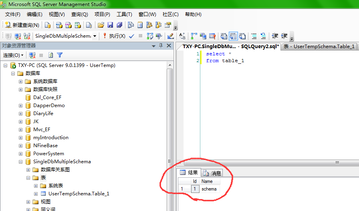Image resolution: width=359 pixels, height=211 pixels.
Task: Click the Connect icon in the SQL editor toolbar
Action: 8,36
